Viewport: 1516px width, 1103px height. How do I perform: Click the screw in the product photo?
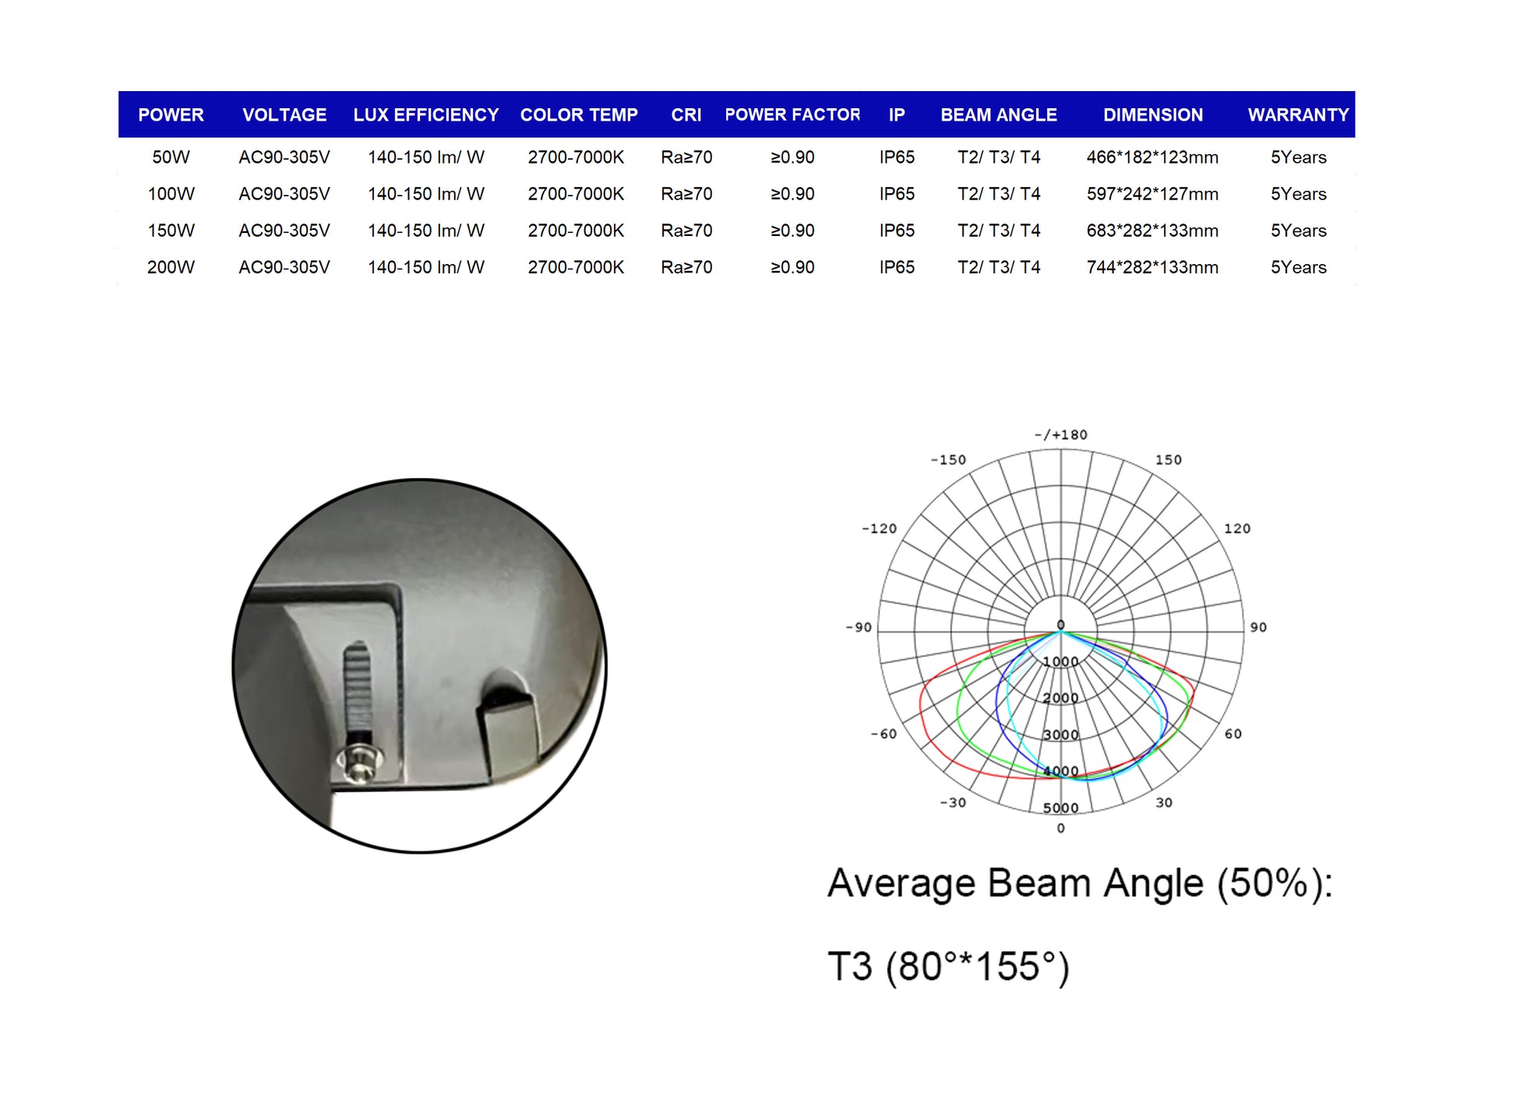click(359, 759)
